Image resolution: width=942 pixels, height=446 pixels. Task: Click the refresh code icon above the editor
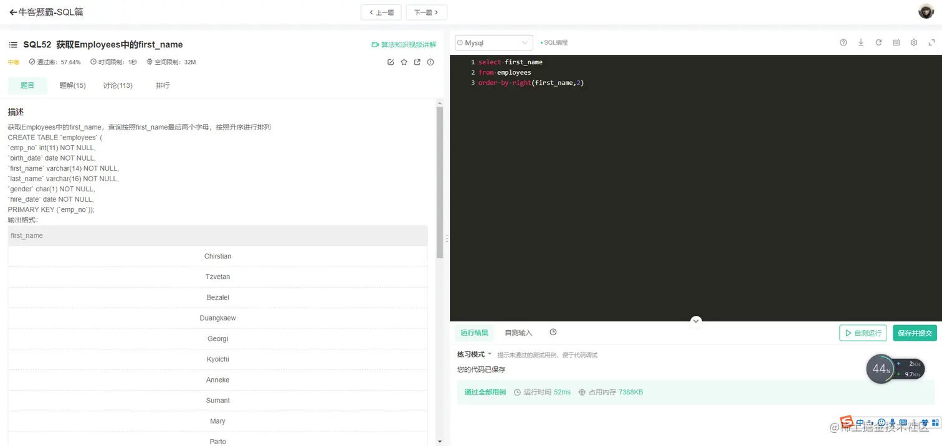tap(878, 42)
